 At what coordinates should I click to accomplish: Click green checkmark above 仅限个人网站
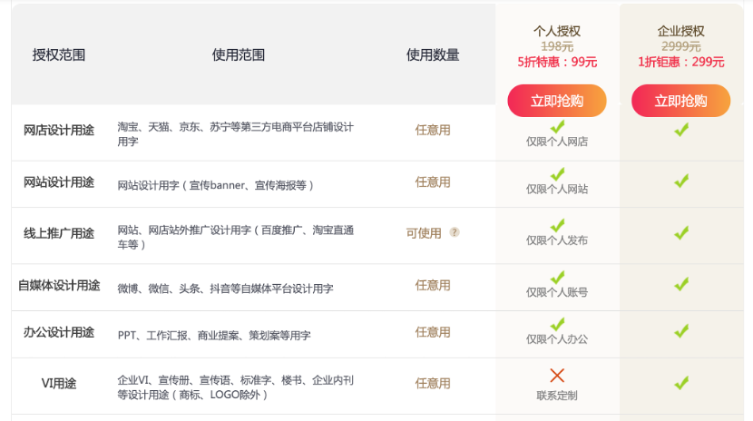557,174
